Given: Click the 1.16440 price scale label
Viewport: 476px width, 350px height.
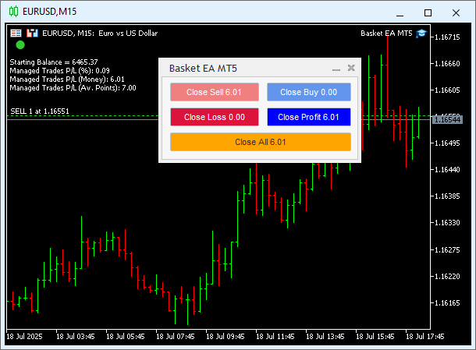Looking at the screenshot, I should (447, 169).
